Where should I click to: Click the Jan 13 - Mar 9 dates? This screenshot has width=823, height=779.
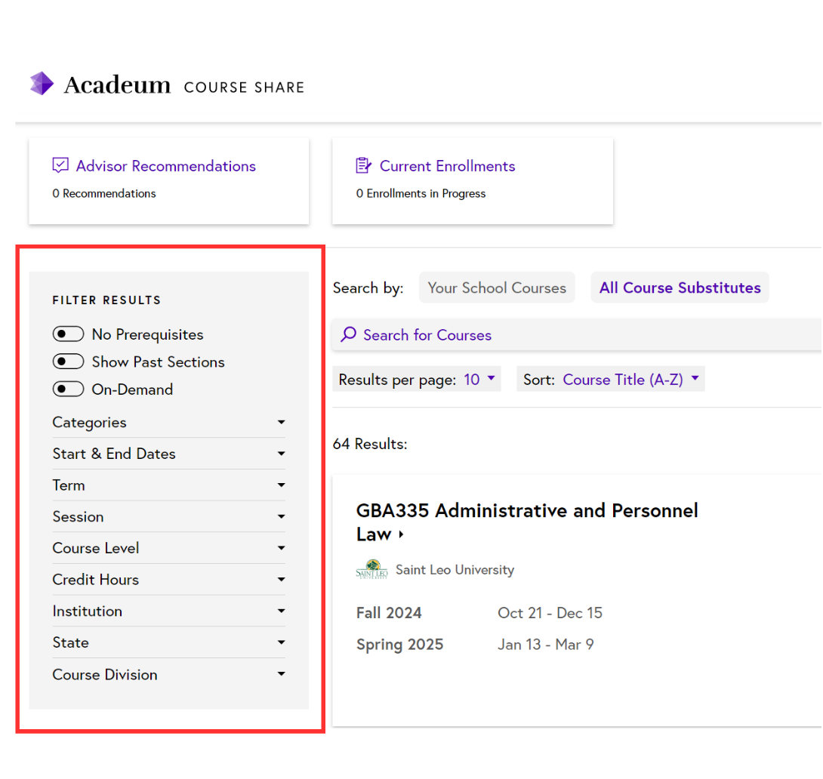(x=546, y=644)
